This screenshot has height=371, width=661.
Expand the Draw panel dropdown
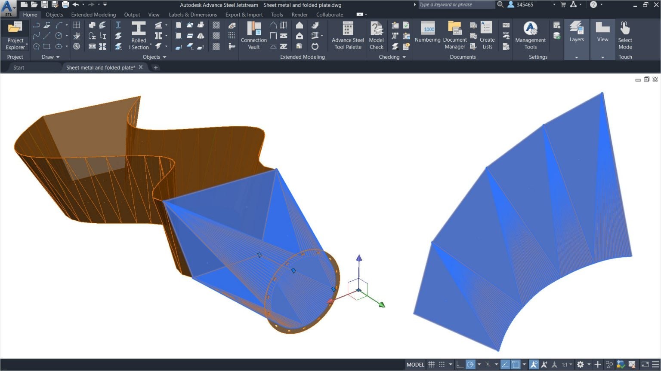point(57,57)
